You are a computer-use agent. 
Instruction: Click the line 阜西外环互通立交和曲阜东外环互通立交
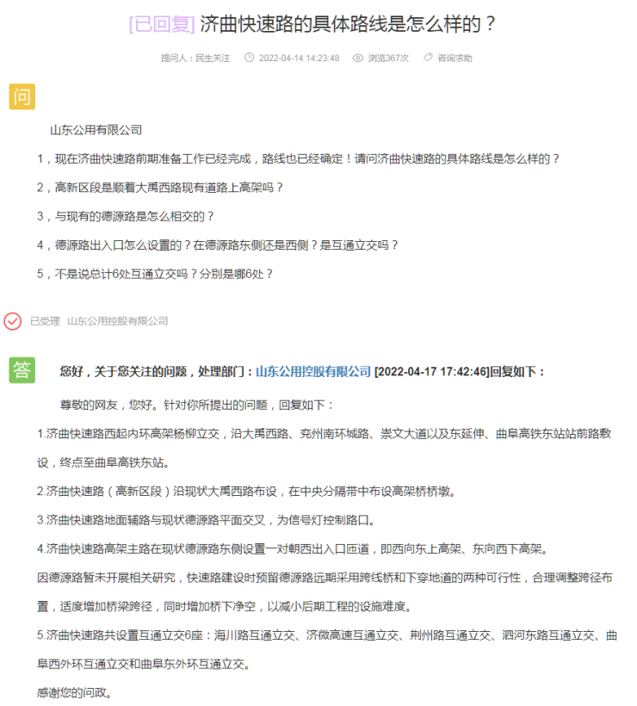[144, 665]
